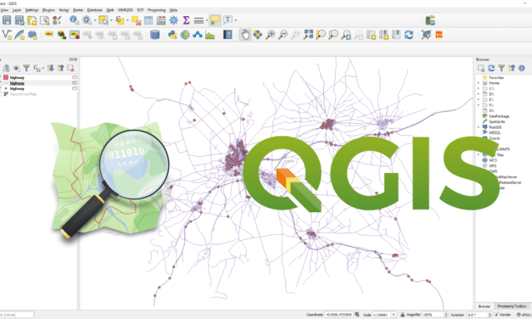532x319 pixels.
Task: Click the Coordinate input field
Action: click(x=339, y=315)
